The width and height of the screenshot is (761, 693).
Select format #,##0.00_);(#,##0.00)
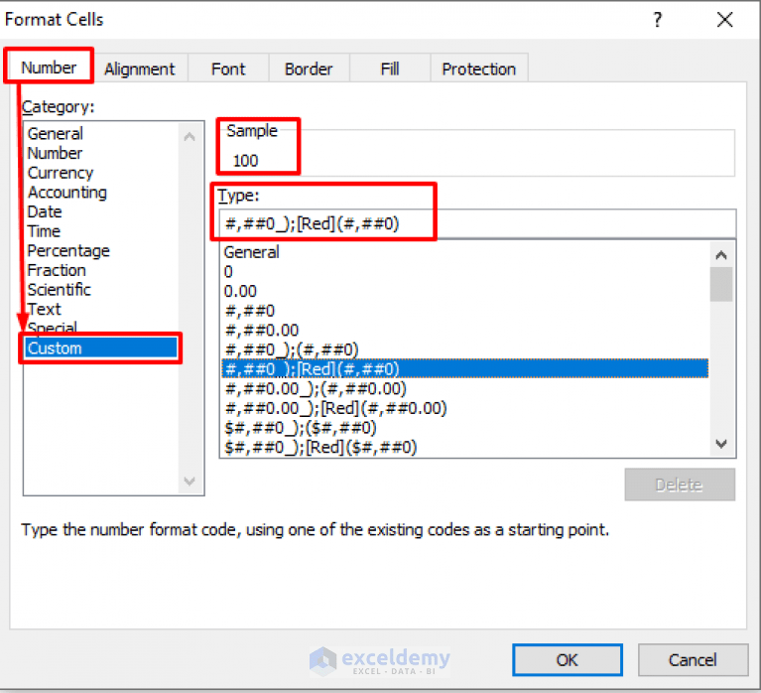tap(465, 388)
